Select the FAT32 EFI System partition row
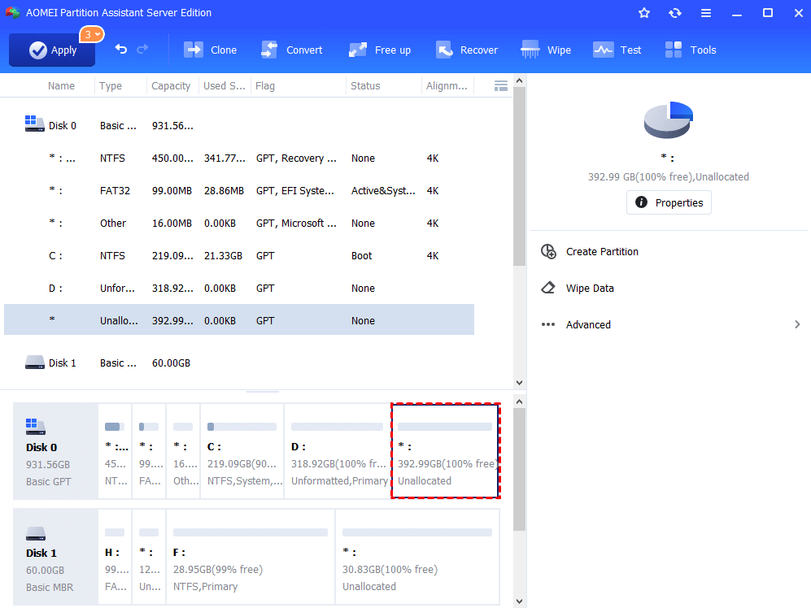 [239, 191]
